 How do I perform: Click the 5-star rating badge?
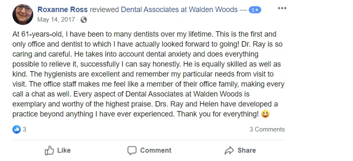pyautogui.click(x=255, y=10)
